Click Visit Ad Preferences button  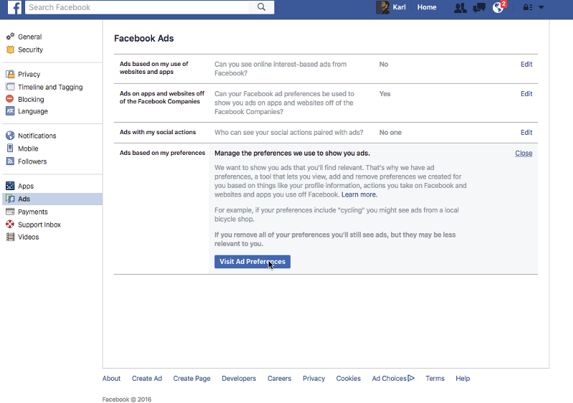tap(253, 262)
